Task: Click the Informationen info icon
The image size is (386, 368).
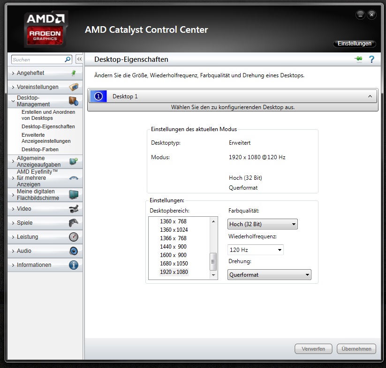Action: (x=74, y=265)
